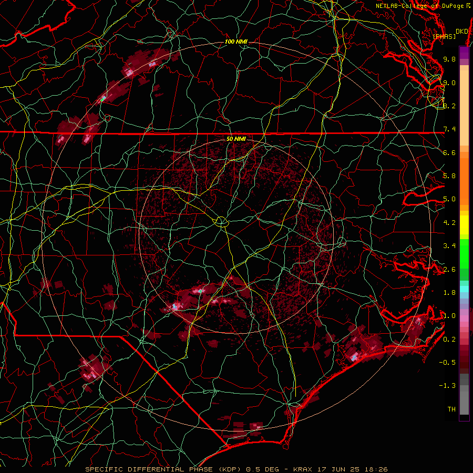Pick the purple top segment of the color bar
The image size is (473, 473).
pos(464,53)
